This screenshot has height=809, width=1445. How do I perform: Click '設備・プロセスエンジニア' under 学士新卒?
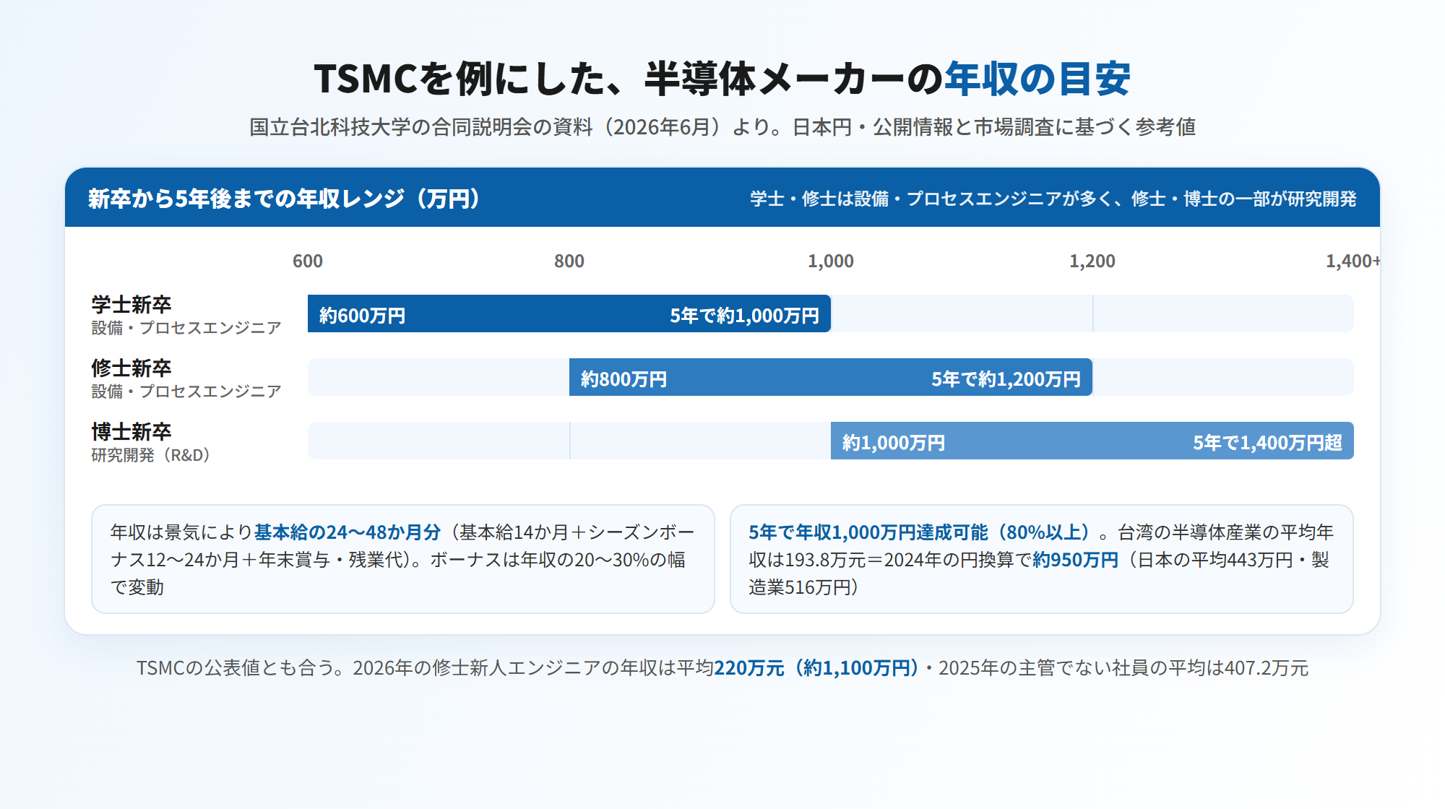[186, 328]
